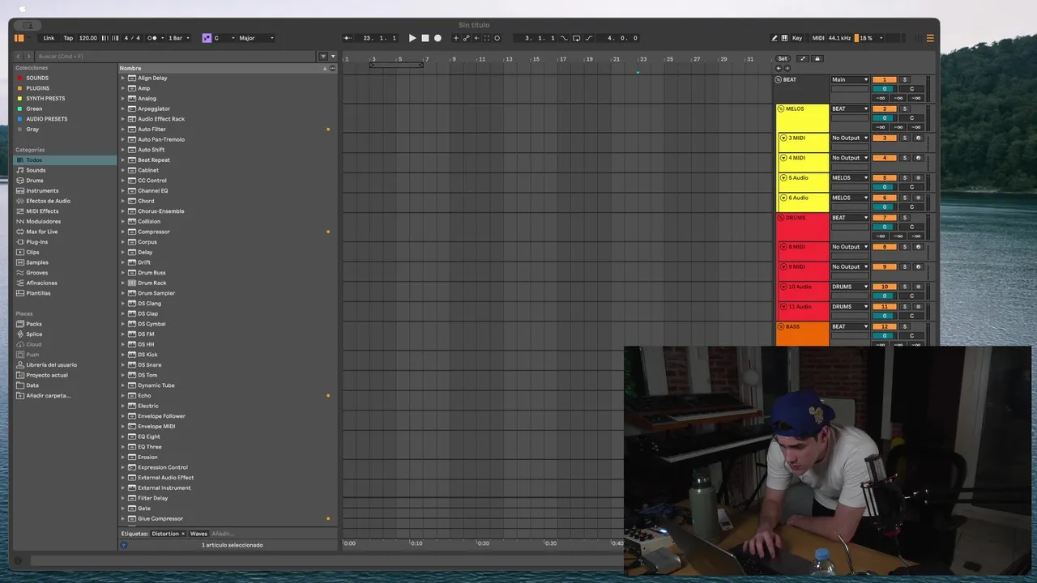The image size is (1037, 583).
Task: Click the Session Record circle icon
Action: click(497, 38)
